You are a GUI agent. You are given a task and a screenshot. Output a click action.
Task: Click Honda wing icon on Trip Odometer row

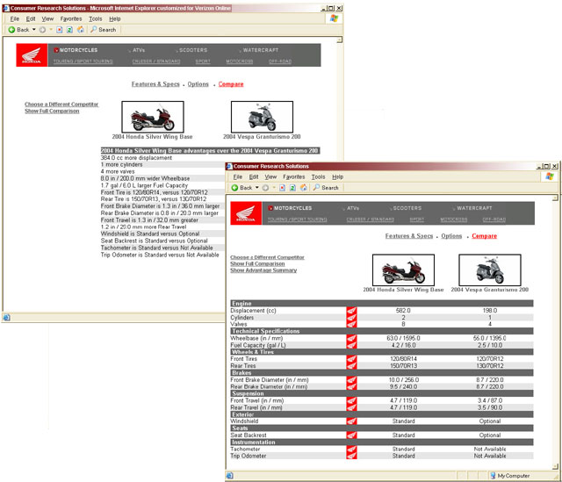[x=351, y=456]
